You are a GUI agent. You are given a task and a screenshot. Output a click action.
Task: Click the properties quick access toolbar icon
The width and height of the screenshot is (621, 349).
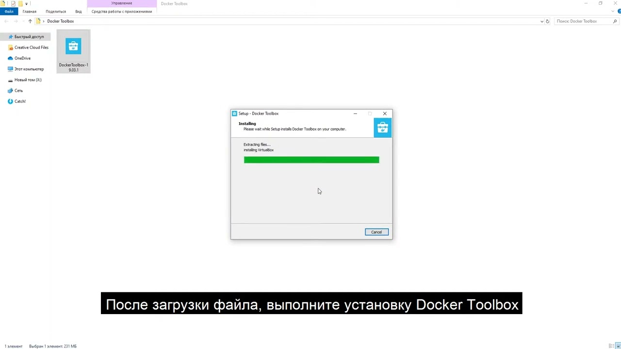13,3
